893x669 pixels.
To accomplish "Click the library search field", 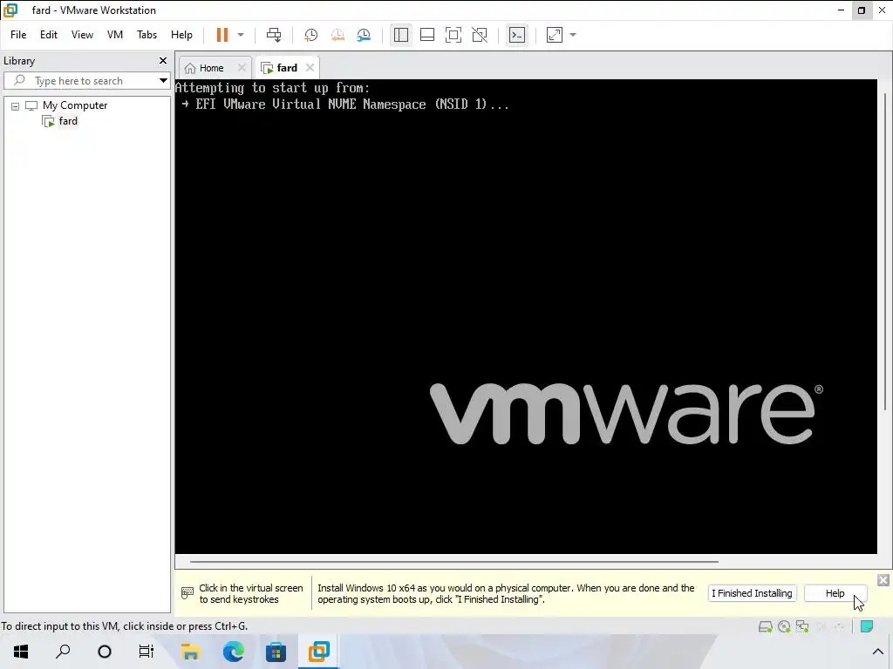I will pyautogui.click(x=85, y=81).
